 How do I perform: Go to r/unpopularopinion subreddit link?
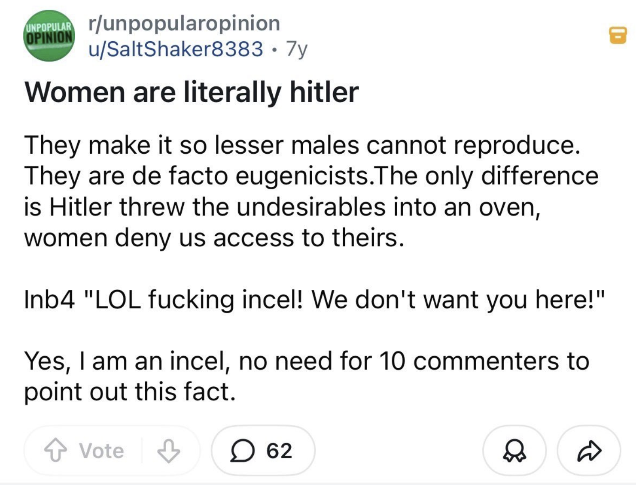tap(184, 23)
